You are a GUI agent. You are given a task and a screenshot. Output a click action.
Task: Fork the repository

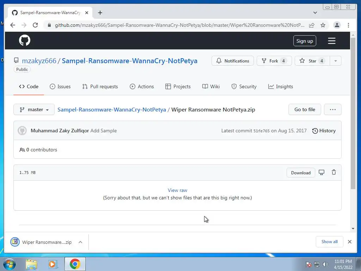274,61
